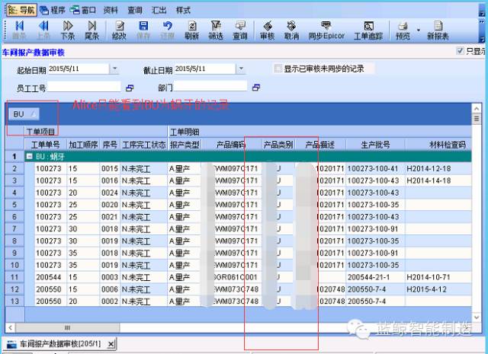Click the 预览 (preview) printer icon

click(x=403, y=26)
